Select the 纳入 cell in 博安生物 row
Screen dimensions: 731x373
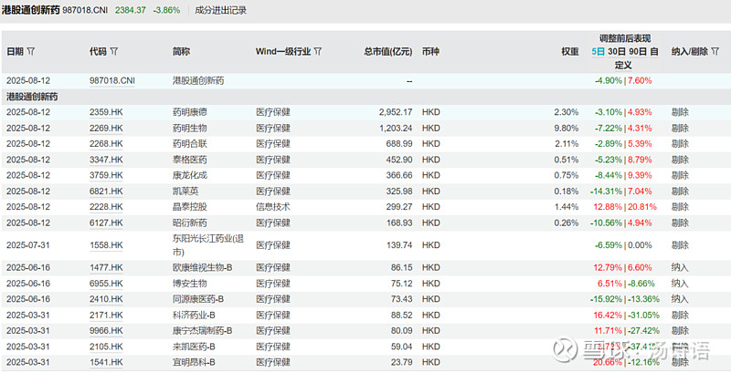[680, 284]
